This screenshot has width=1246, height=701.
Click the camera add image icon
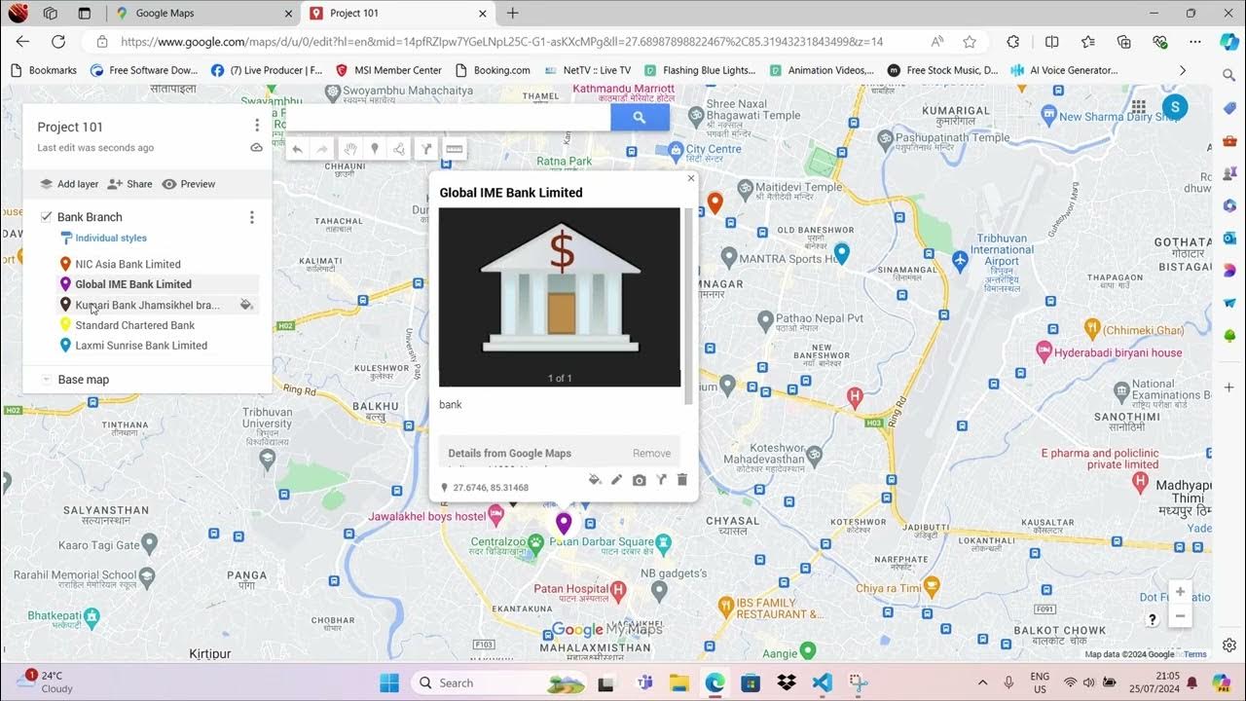639,480
